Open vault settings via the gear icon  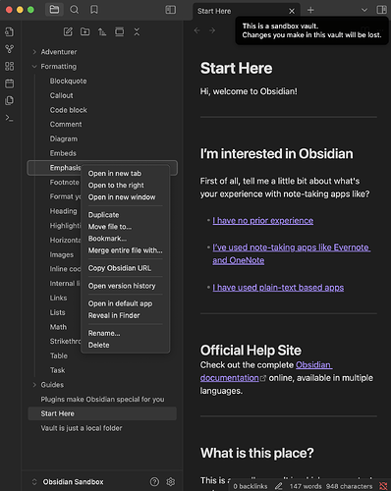pyautogui.click(x=170, y=482)
